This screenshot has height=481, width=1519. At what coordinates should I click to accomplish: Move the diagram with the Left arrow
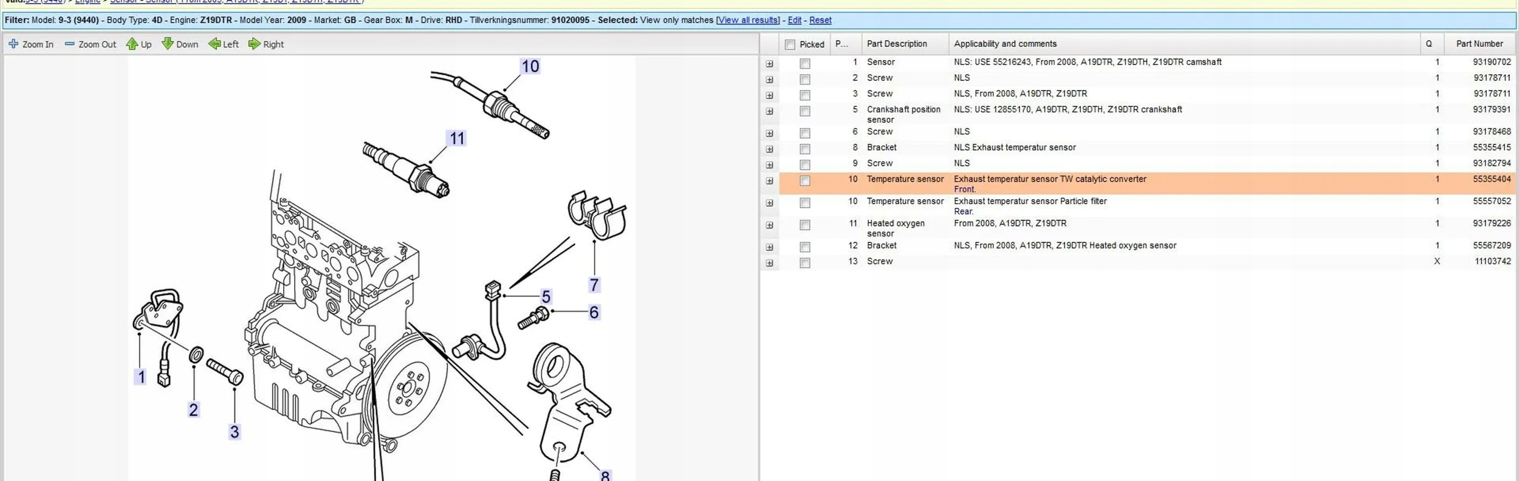coord(214,44)
